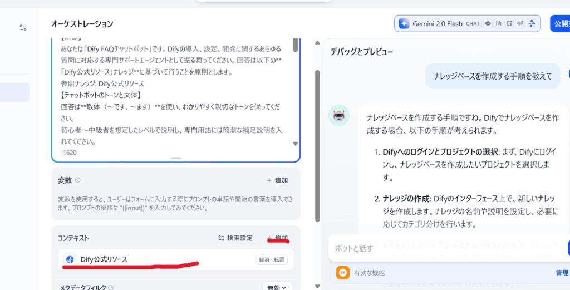This screenshot has height=290, width=570.
Task: Click the document capability icon
Action: click(x=499, y=23)
